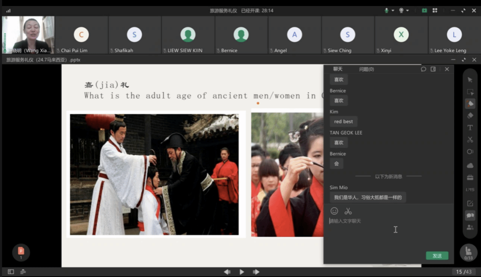Click the green 发送 send button

tap(437, 256)
